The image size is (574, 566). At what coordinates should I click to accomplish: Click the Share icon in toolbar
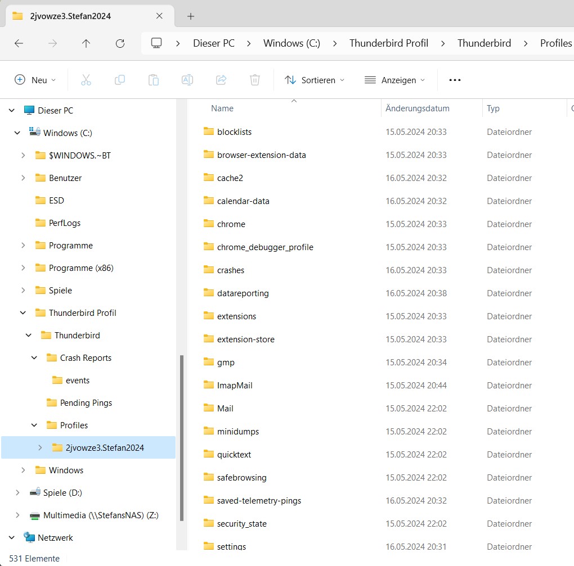pos(221,80)
